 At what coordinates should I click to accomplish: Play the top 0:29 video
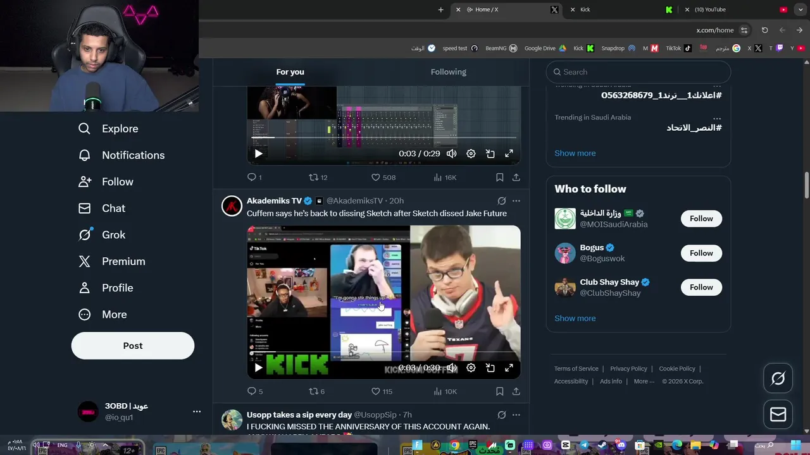[x=258, y=154]
